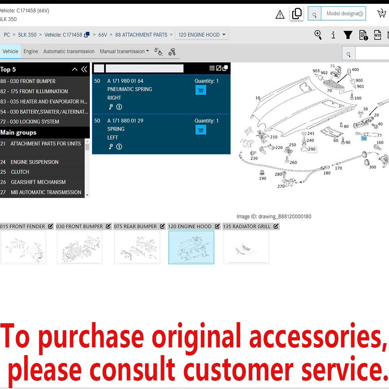The image size is (389, 389).
Task: Open Vehicle: C171458 breadcrumb link
Action: click(63, 35)
